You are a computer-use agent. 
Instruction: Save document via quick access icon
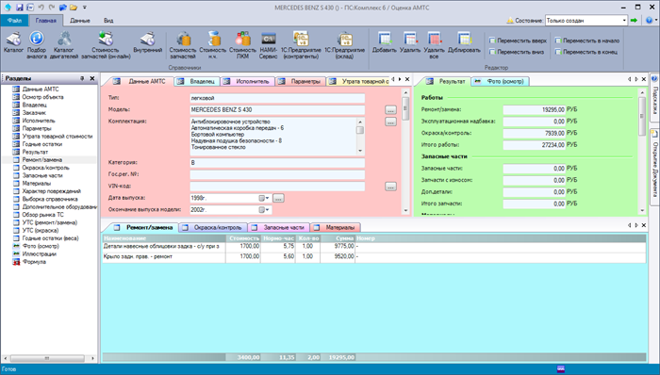pos(20,8)
